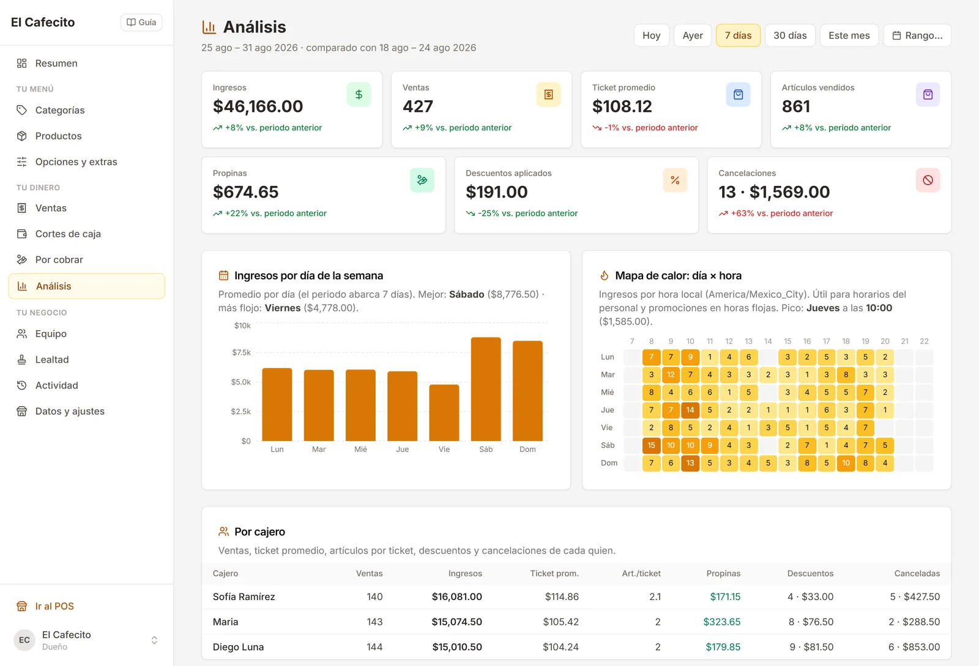This screenshot has height=666, width=979.
Task: Click the purple bag icon on Artículos vendidos card
Action: [928, 95]
